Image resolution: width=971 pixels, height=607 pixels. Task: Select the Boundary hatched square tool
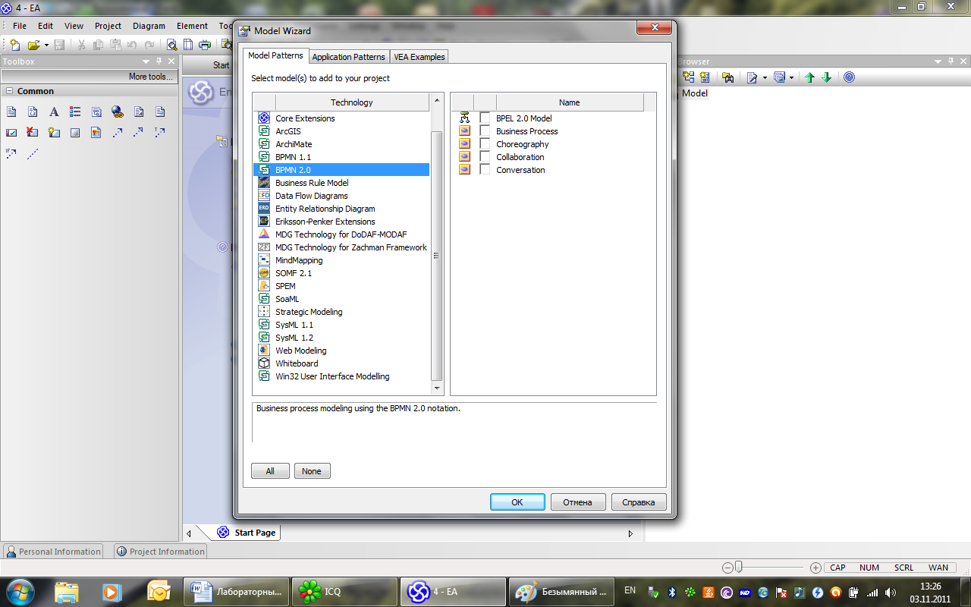(x=75, y=132)
